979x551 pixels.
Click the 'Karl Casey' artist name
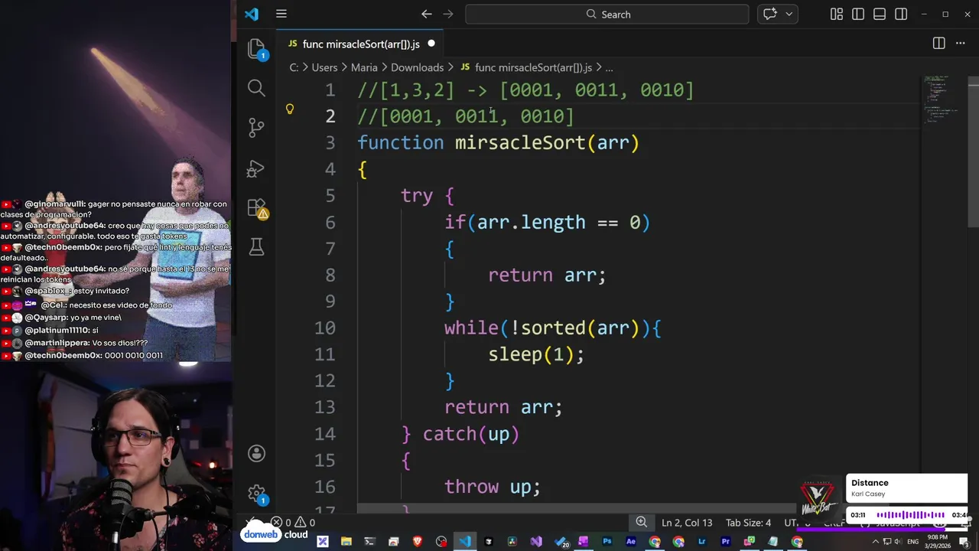click(868, 494)
